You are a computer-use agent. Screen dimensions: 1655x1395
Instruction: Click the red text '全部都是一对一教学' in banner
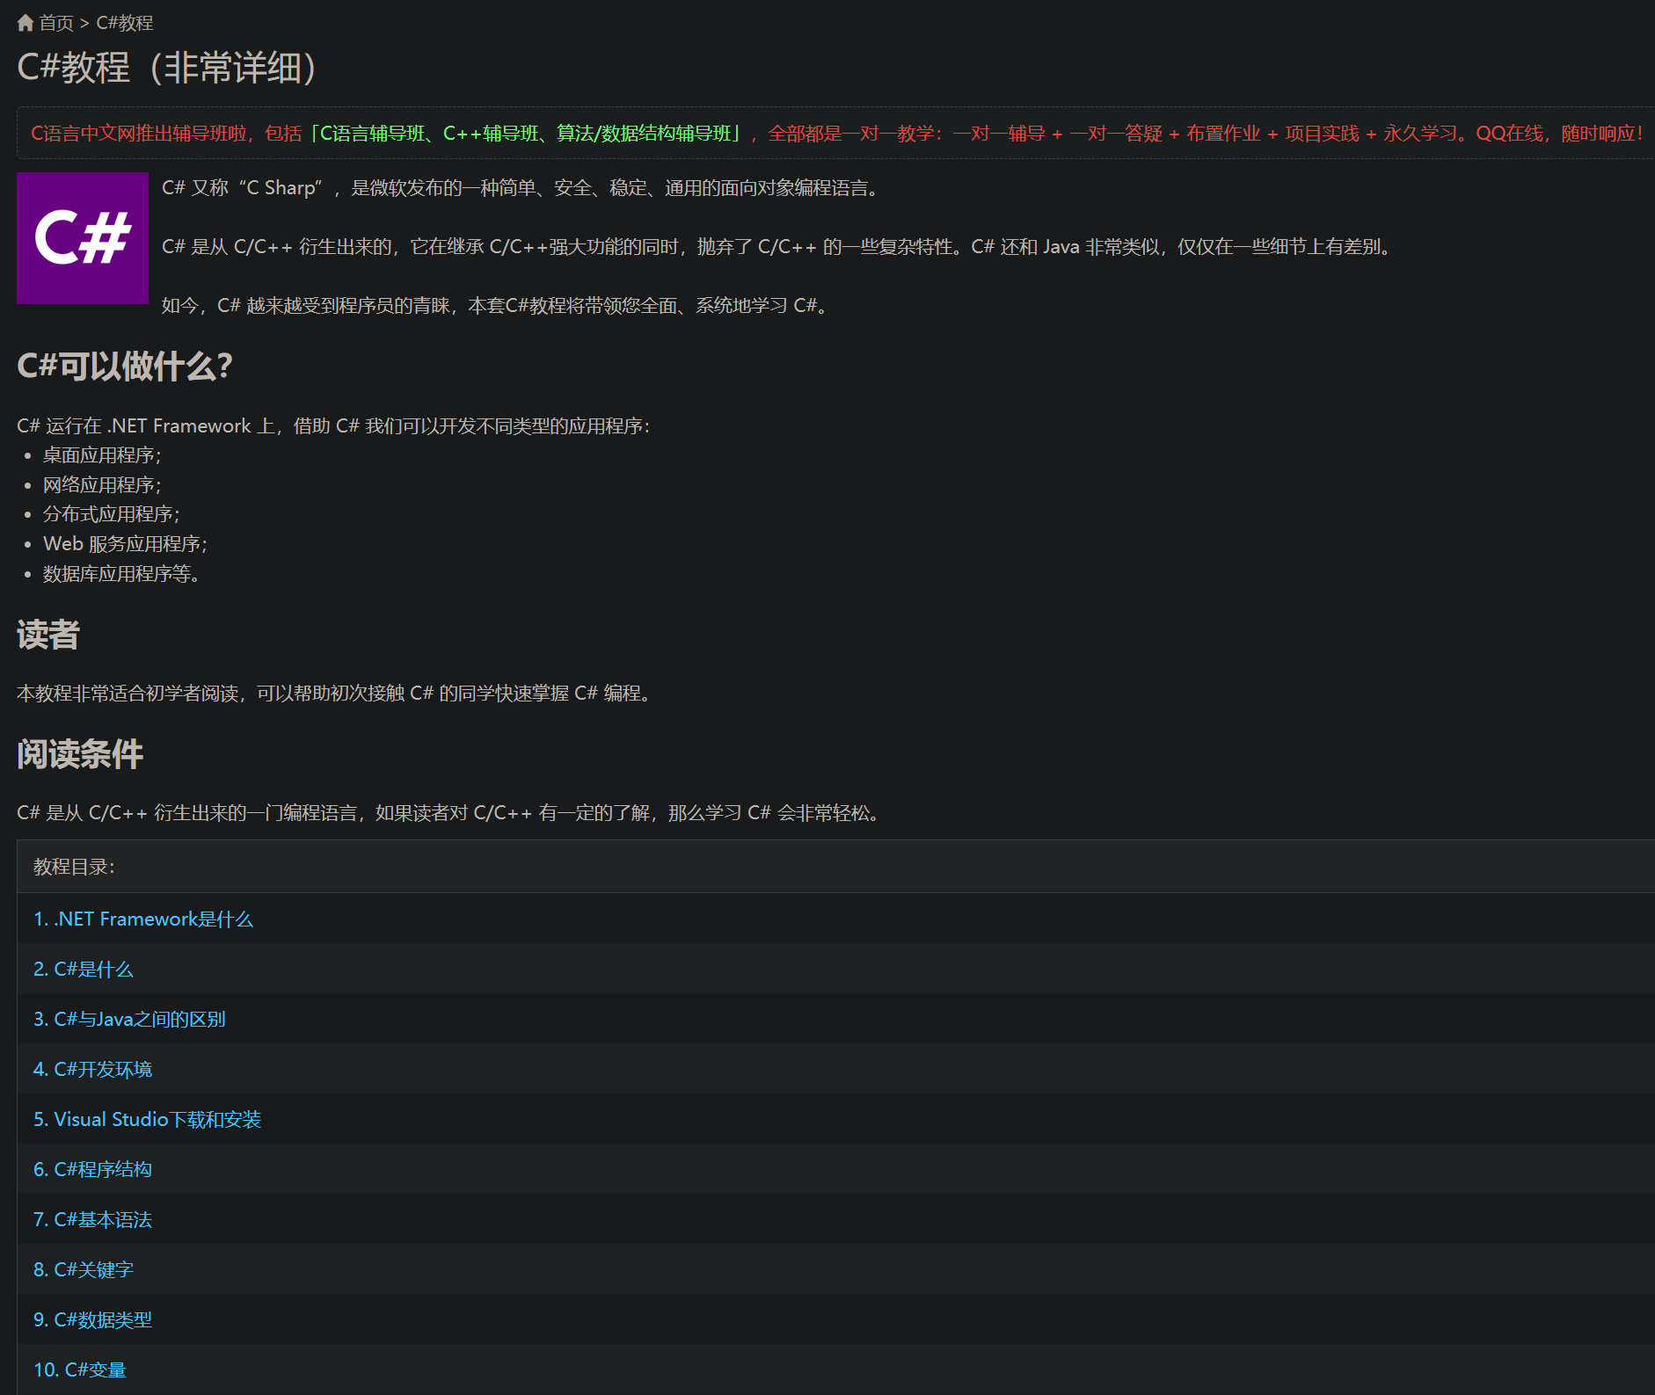[x=851, y=134]
